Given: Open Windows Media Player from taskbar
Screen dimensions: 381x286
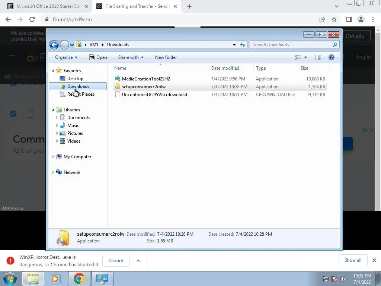Looking at the screenshot, I should pyautogui.click(x=56, y=279).
